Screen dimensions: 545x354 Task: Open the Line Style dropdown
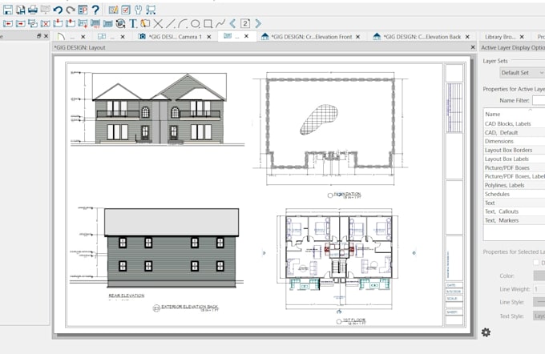539,302
